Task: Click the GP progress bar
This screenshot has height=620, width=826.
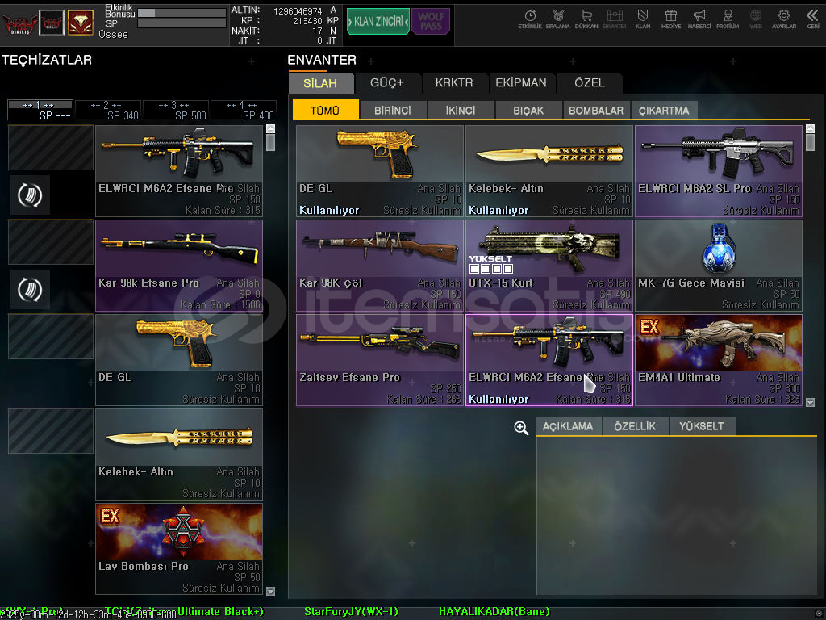Action: [x=181, y=23]
